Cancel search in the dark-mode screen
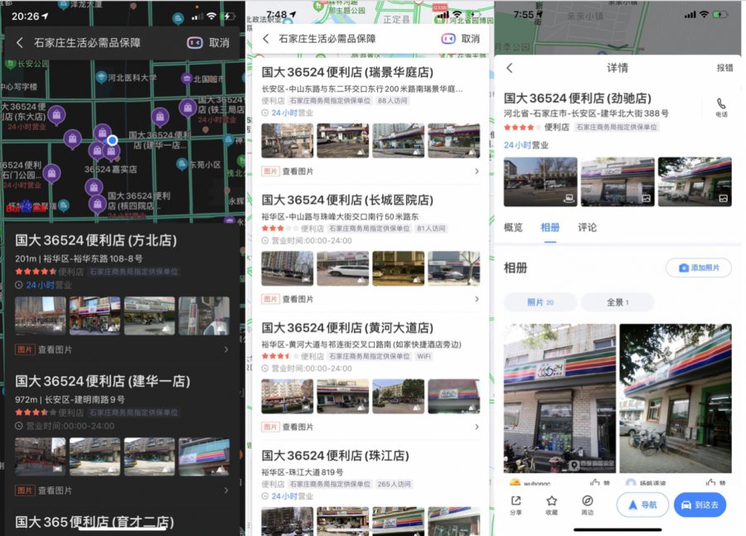This screenshot has height=536, width=746. coord(220,43)
